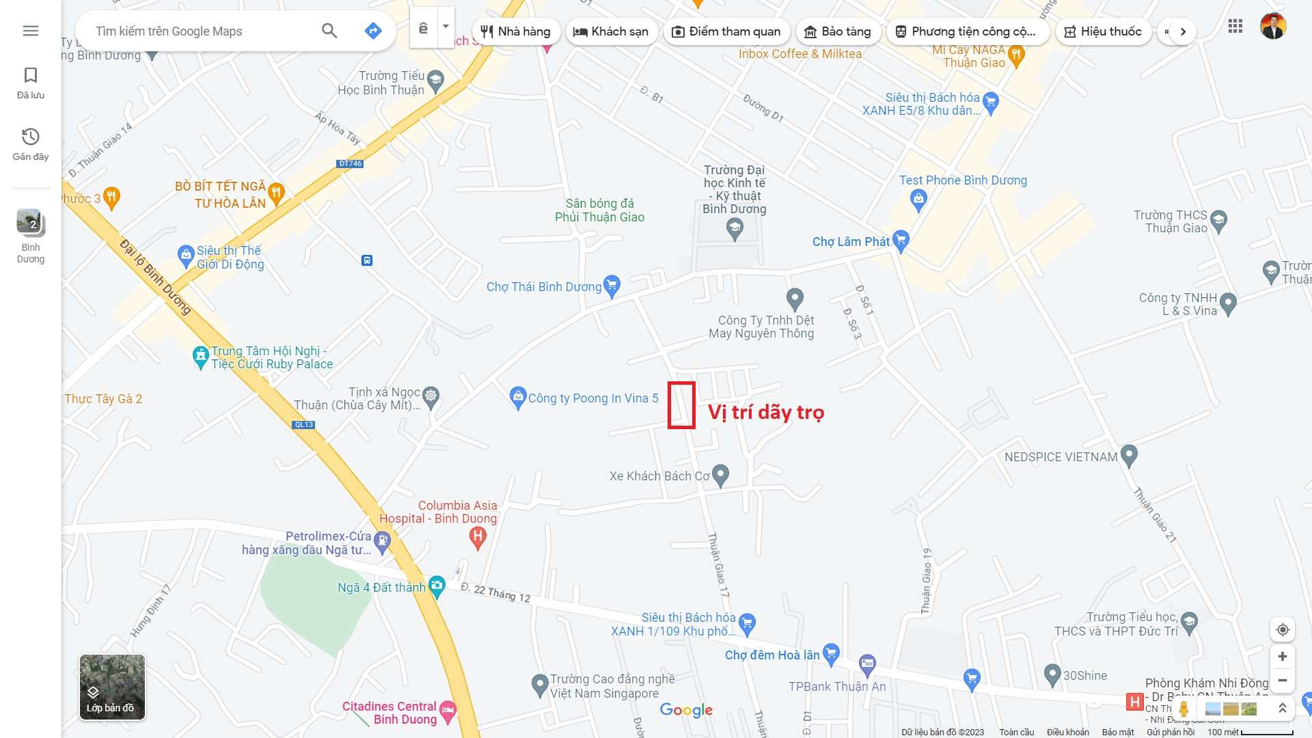The width and height of the screenshot is (1312, 738).
Task: Open the main hamburger menu
Action: coord(31,31)
